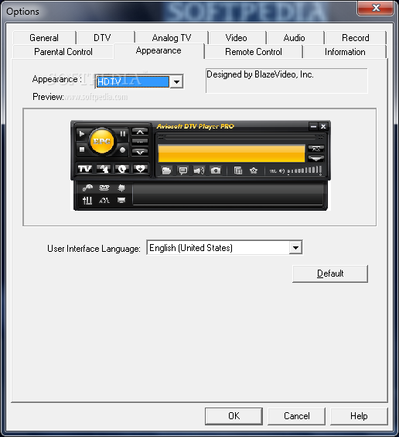The width and height of the screenshot is (399, 437).
Task: Click the monitor screen icon in lower panel
Action: tap(121, 200)
